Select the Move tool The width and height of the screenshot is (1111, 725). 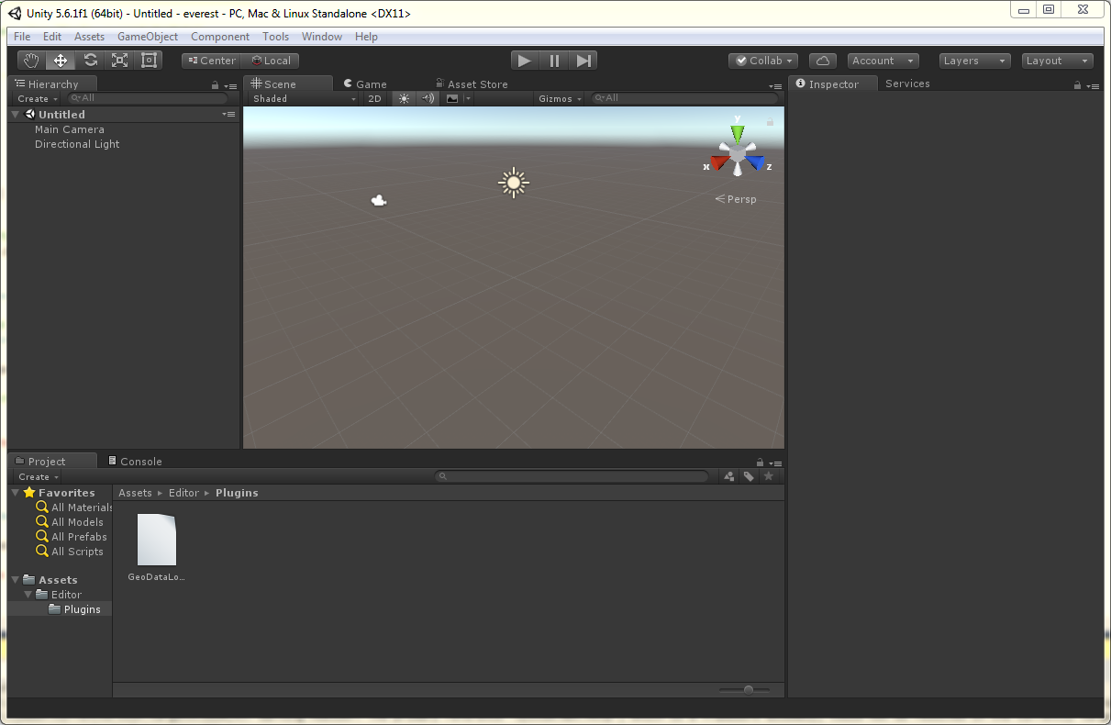pos(61,61)
